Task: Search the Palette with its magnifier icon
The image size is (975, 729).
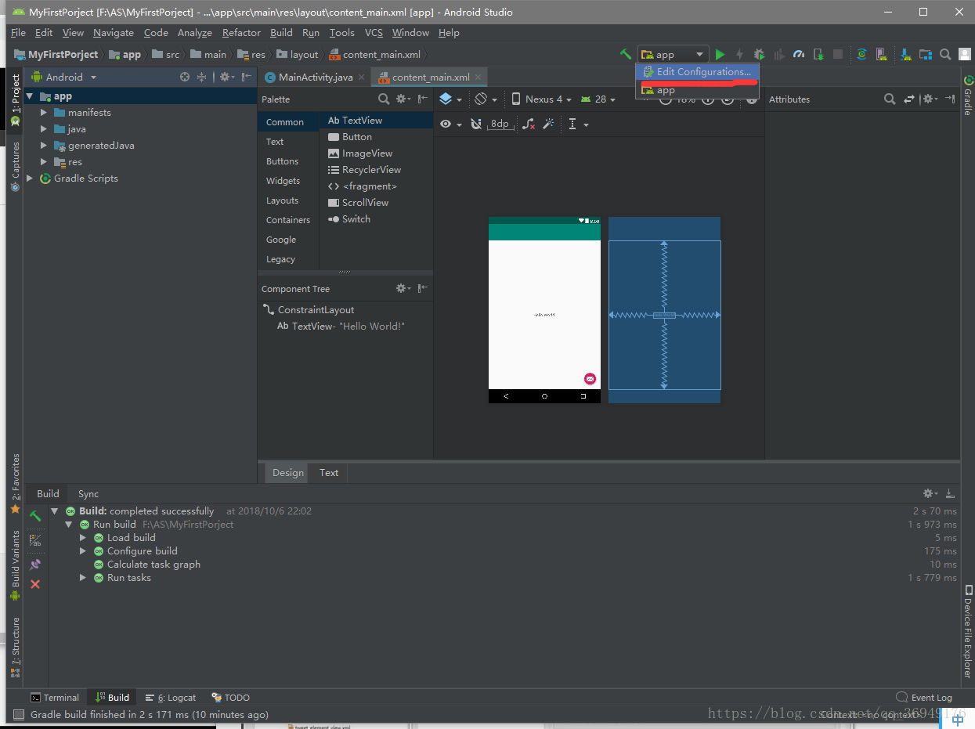Action: pyautogui.click(x=384, y=99)
